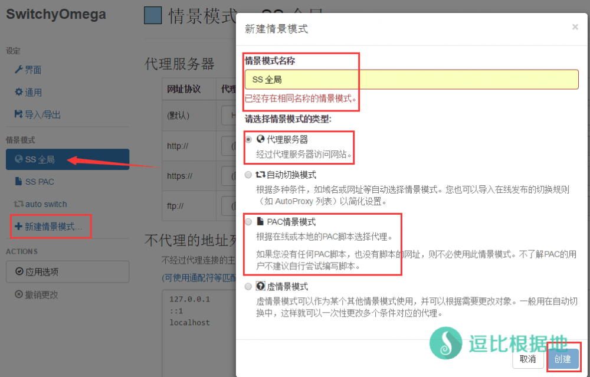Click the file icon beside SS PAC
The width and height of the screenshot is (590, 377).
click(19, 182)
